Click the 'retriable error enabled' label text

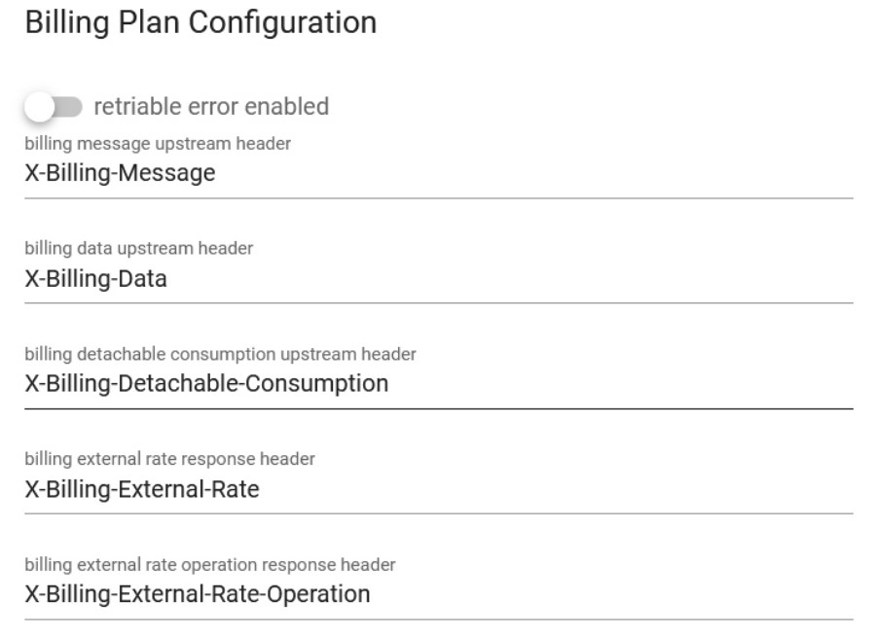click(x=210, y=106)
